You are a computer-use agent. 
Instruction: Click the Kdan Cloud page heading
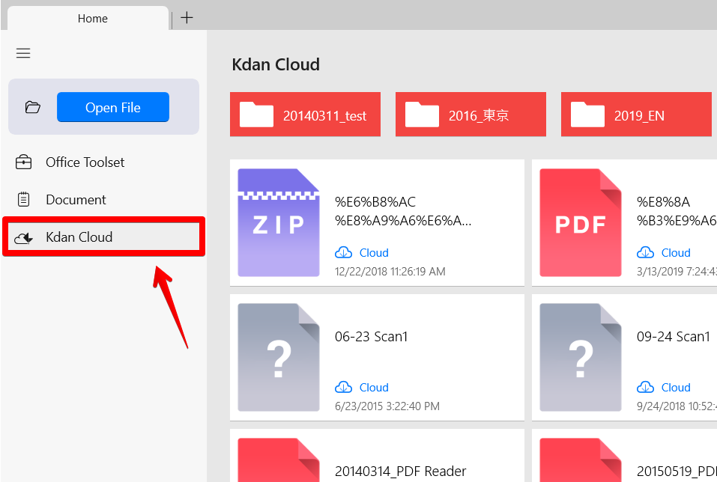276,64
